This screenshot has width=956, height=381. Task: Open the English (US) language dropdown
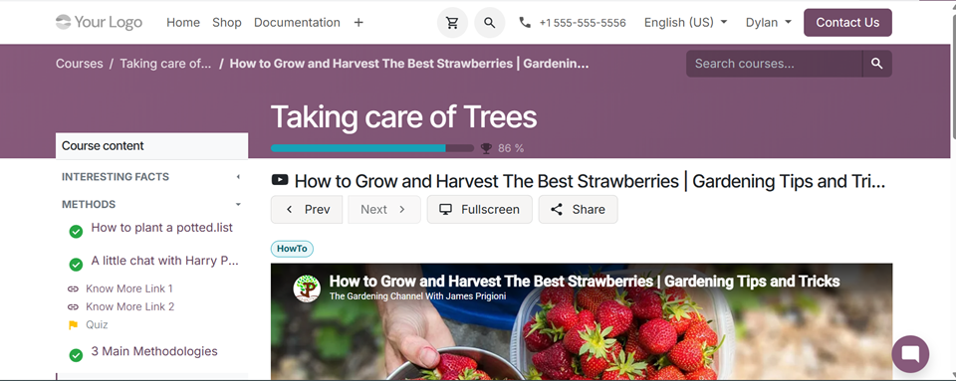tap(686, 23)
